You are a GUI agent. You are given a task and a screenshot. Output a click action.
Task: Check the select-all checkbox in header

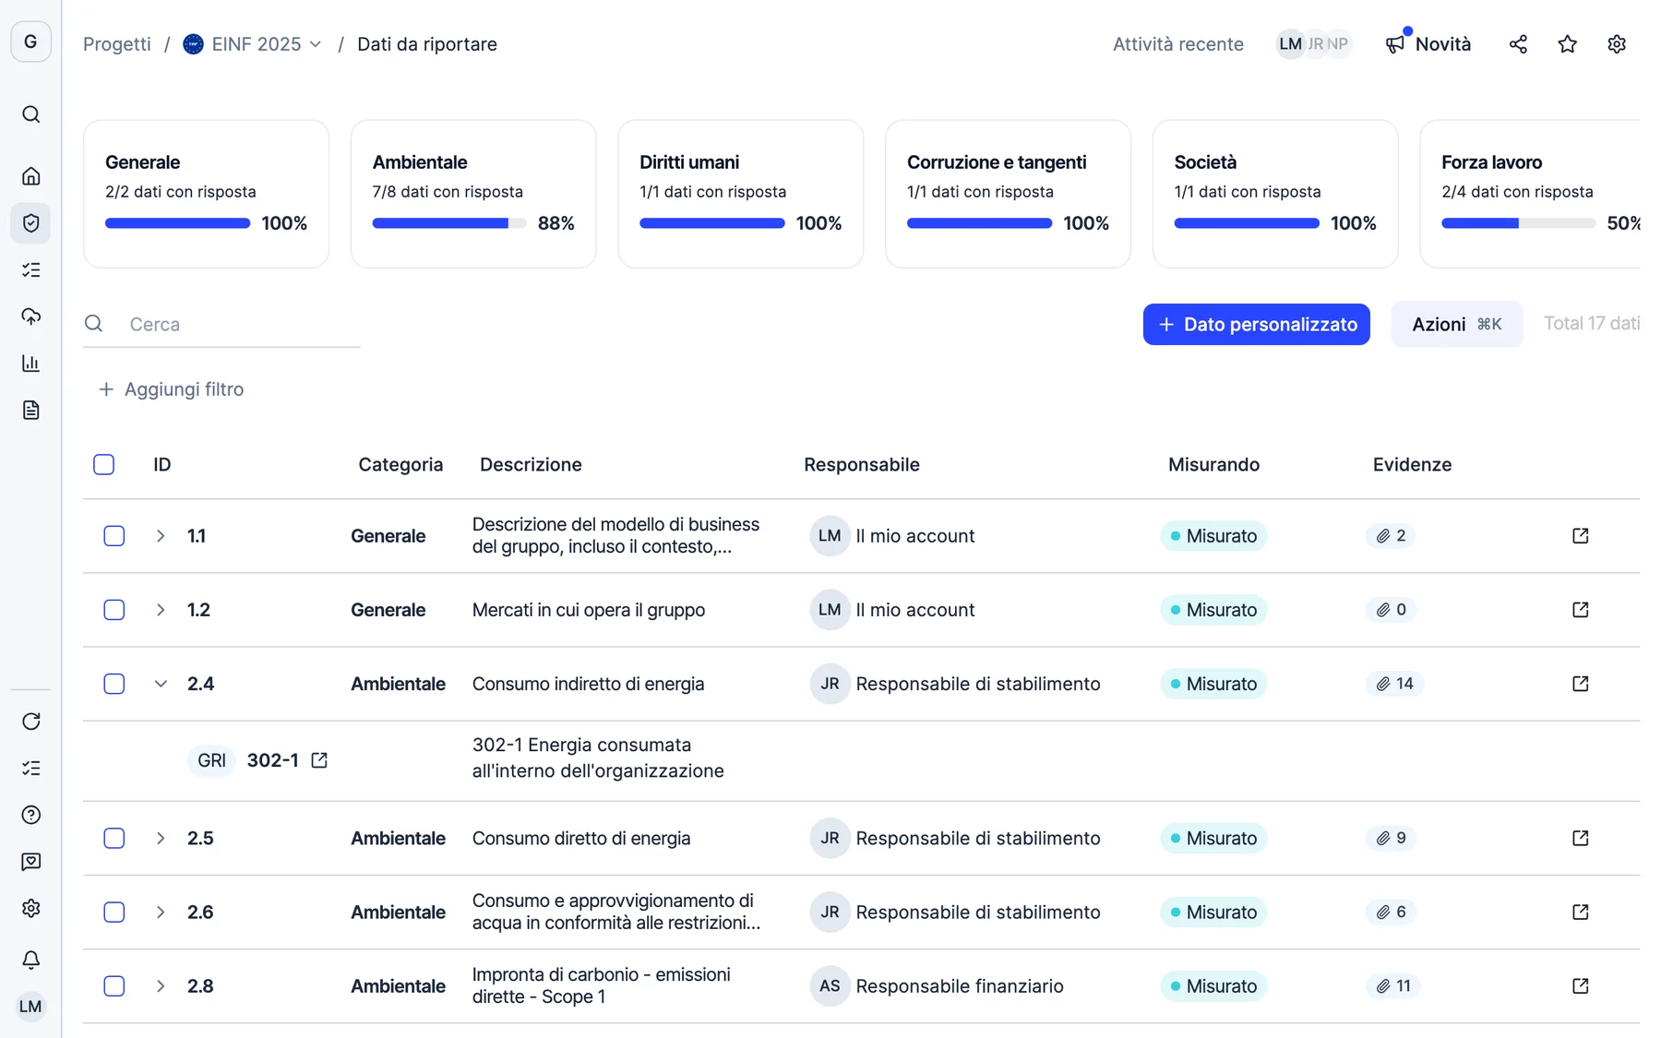click(x=104, y=464)
